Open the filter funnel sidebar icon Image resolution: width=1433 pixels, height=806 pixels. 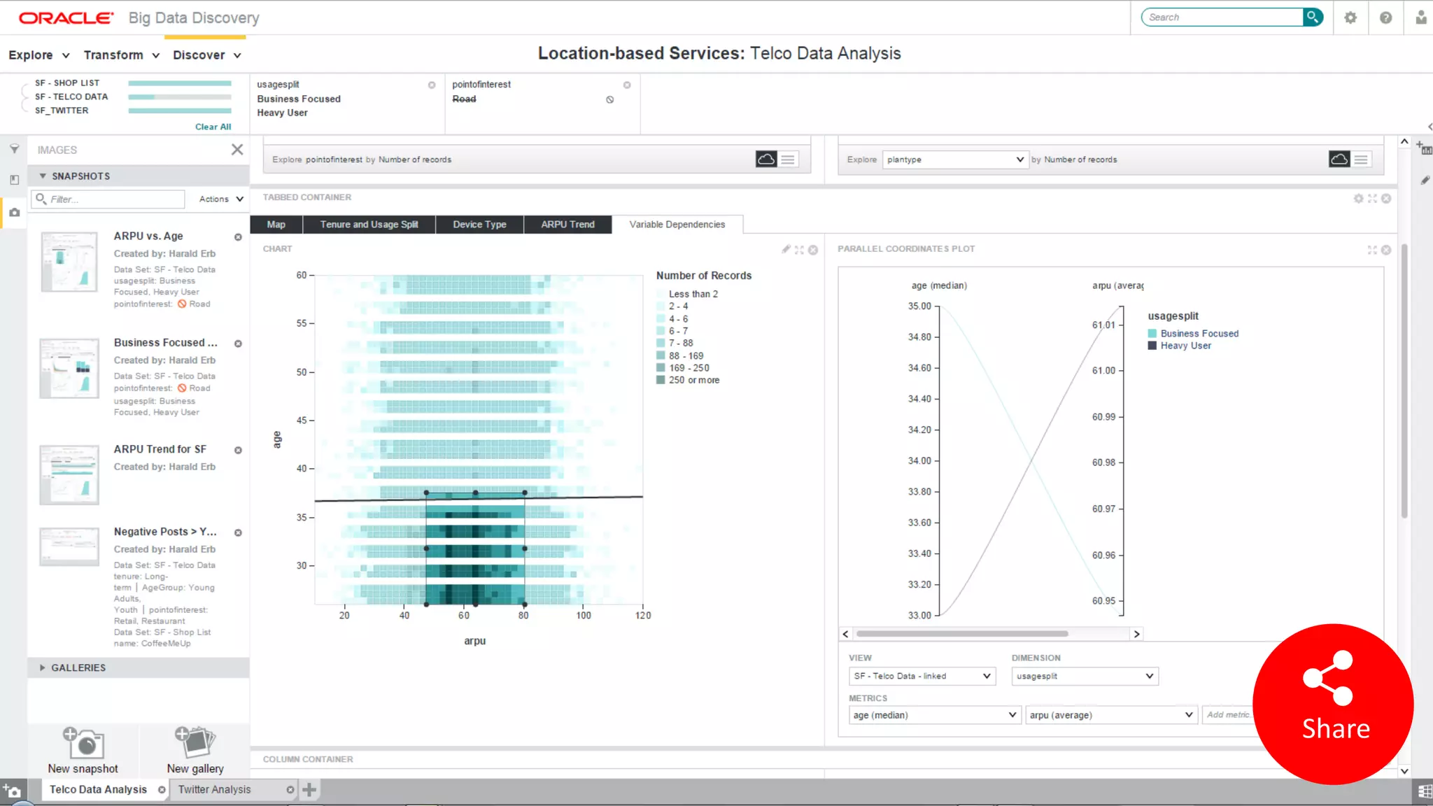[x=14, y=149]
